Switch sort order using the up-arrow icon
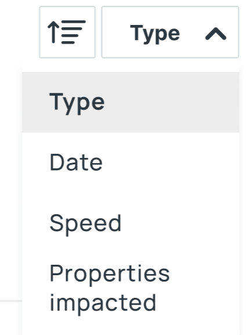 point(67,32)
